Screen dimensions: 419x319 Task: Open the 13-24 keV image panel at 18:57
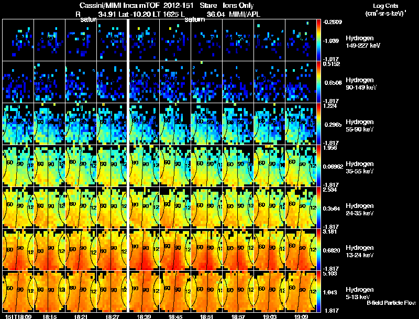(238, 249)
